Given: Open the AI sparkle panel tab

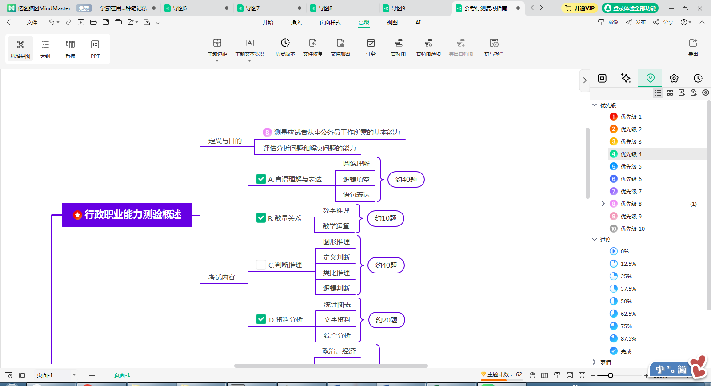Looking at the screenshot, I should pyautogui.click(x=626, y=78).
